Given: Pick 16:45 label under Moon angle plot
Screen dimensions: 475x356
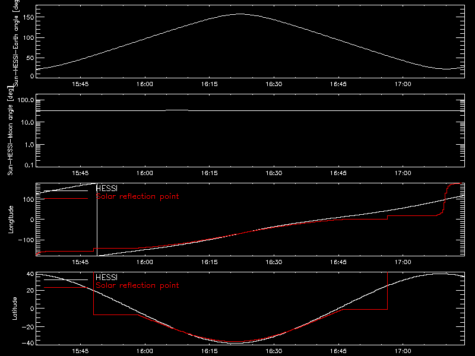Looking at the screenshot, I should [338, 173].
